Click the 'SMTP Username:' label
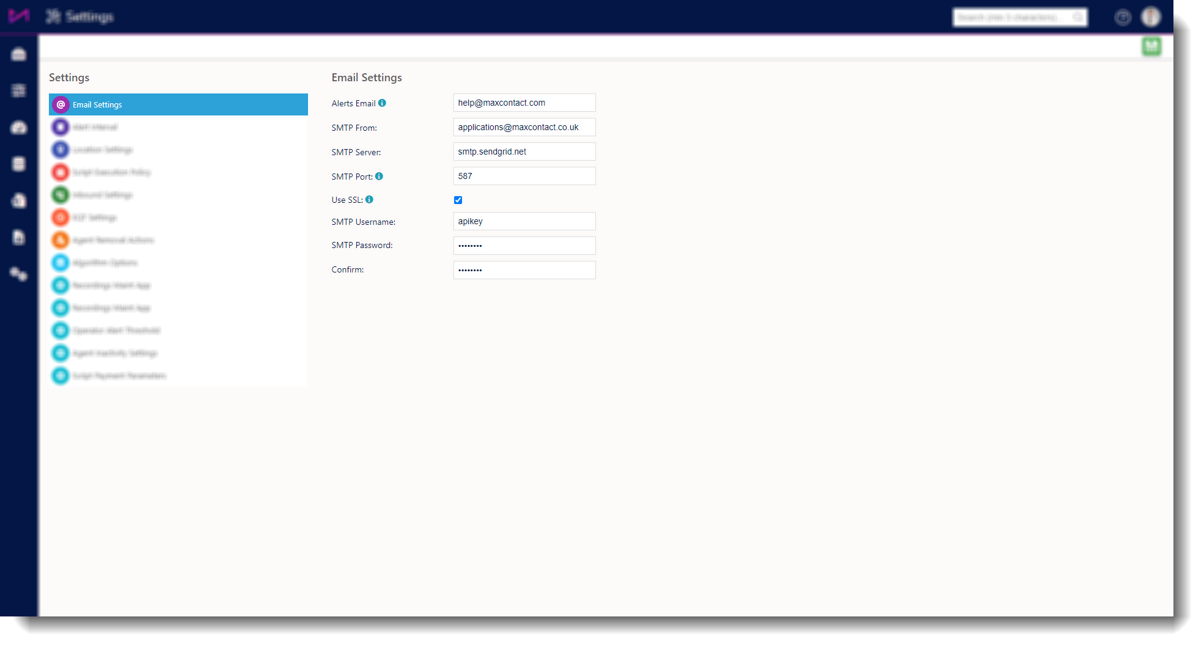Viewport: 1204px width, 647px height. click(x=363, y=222)
